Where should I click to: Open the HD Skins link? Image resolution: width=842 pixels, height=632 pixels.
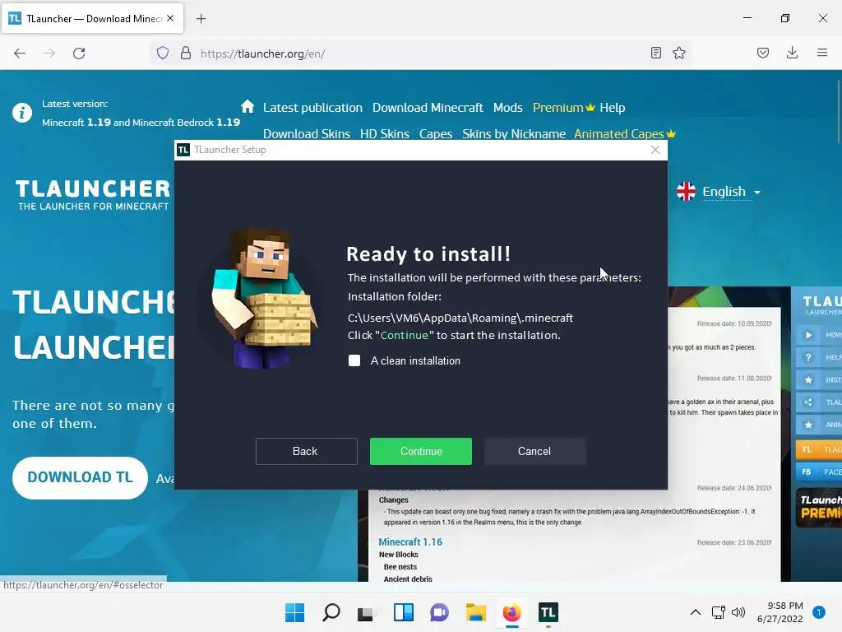click(385, 134)
